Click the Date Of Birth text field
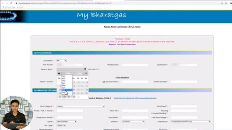The width and height of the screenshot is (232, 130). tap(70, 69)
